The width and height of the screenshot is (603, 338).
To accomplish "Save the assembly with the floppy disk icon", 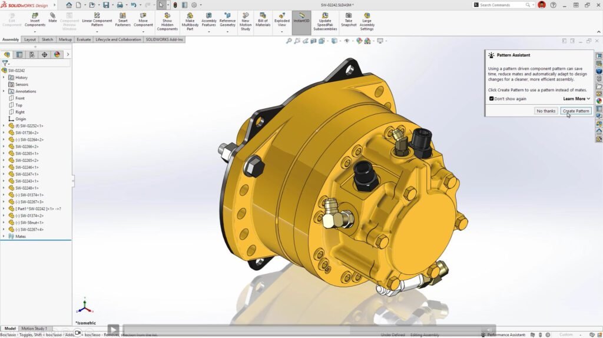I will tap(106, 5).
